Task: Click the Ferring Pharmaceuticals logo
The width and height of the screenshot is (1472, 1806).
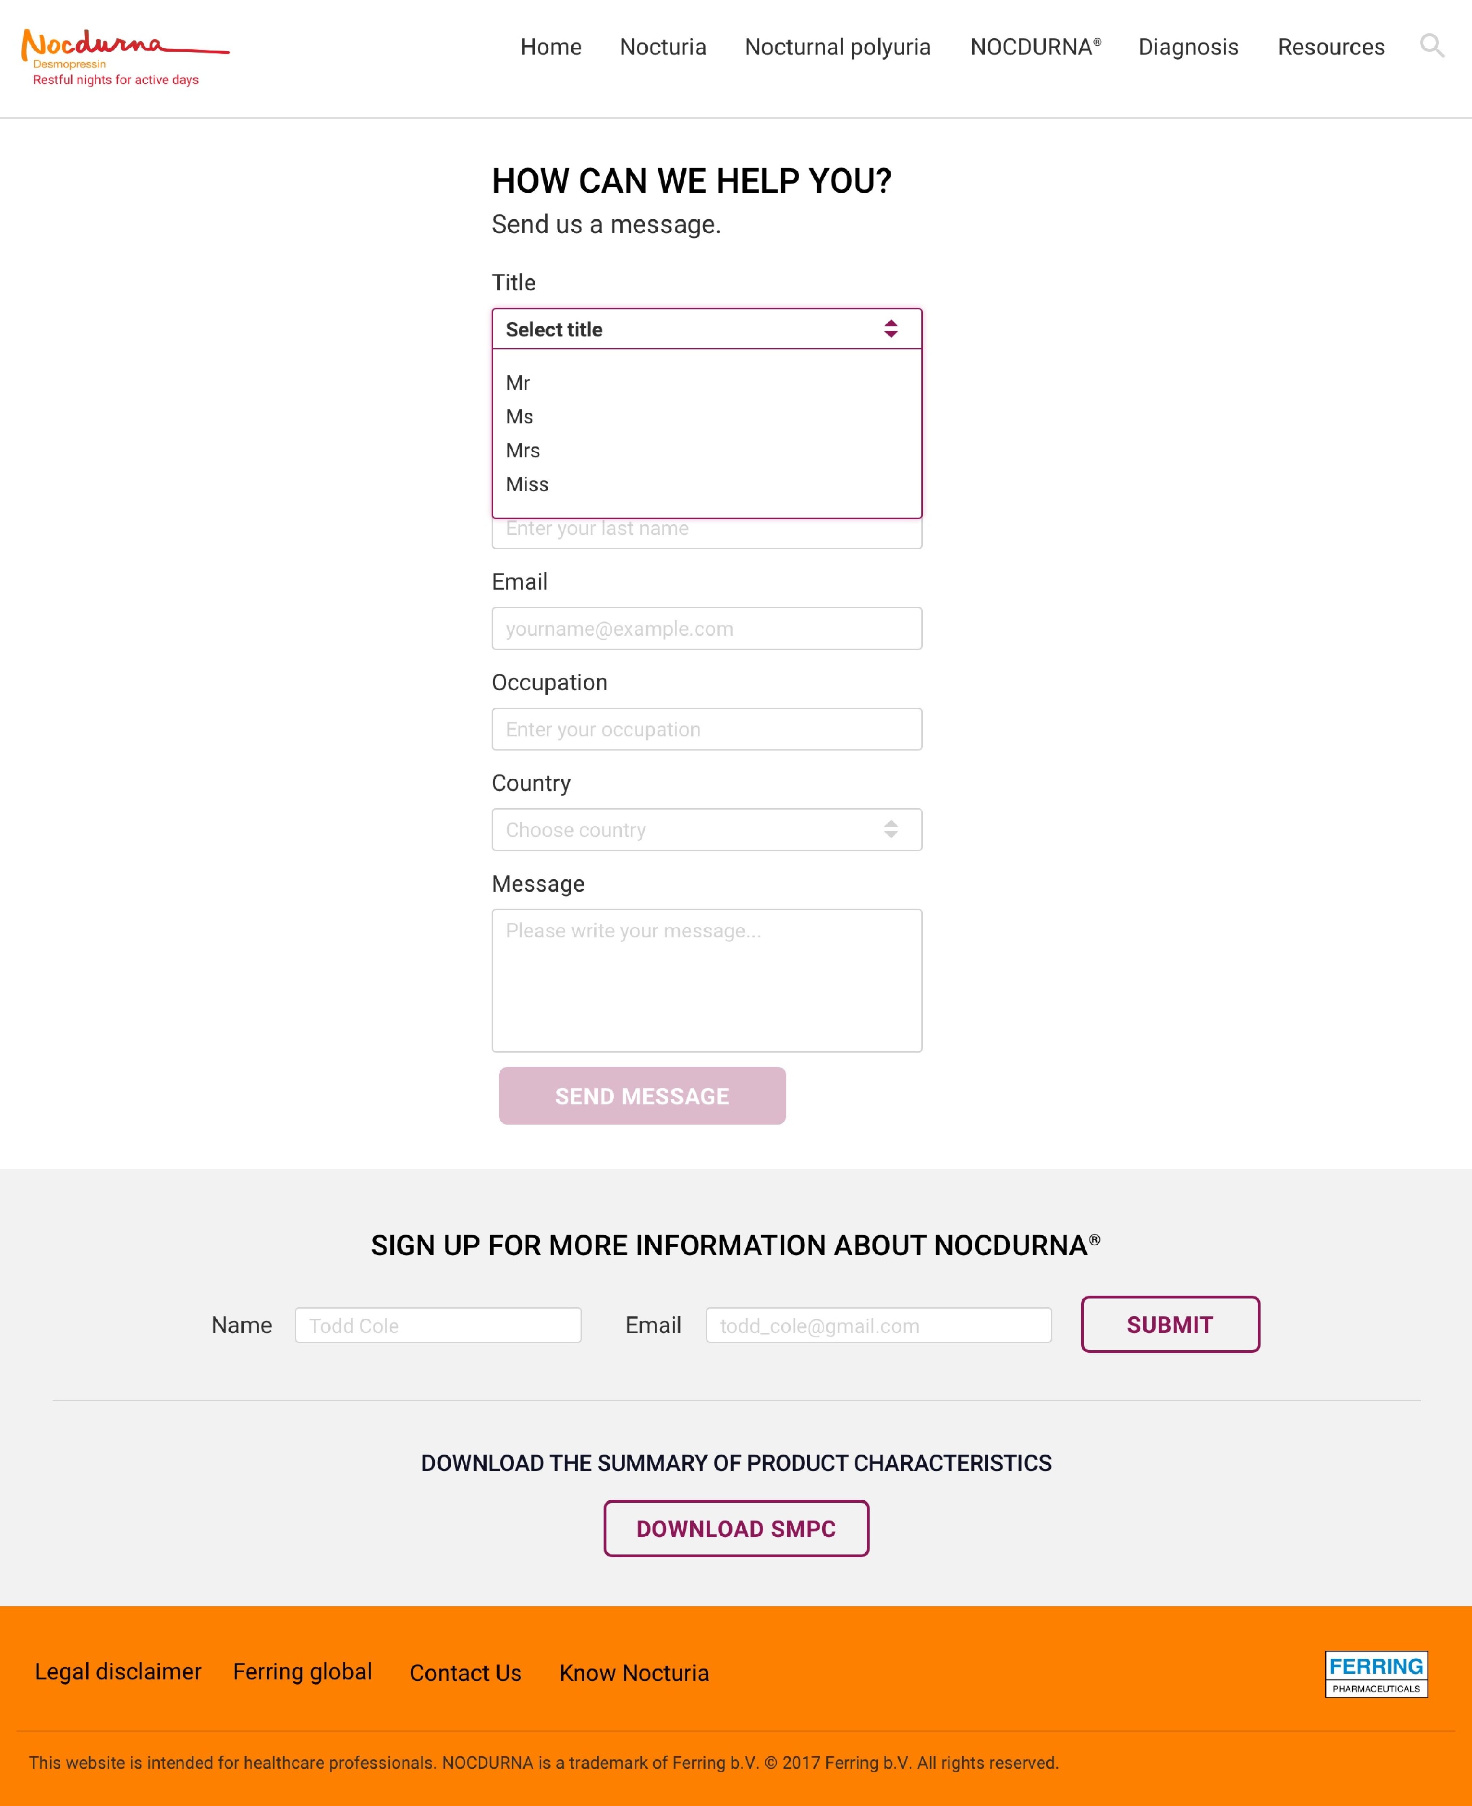Action: pos(1375,1674)
